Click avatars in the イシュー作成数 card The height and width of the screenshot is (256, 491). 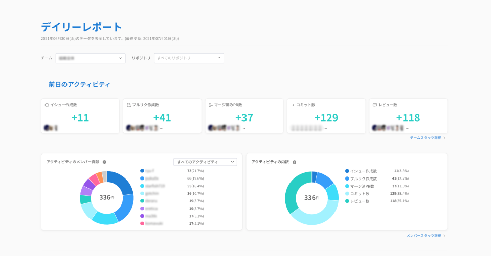pos(51,127)
